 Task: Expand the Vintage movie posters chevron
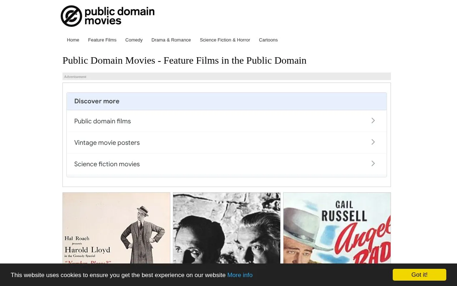373,142
